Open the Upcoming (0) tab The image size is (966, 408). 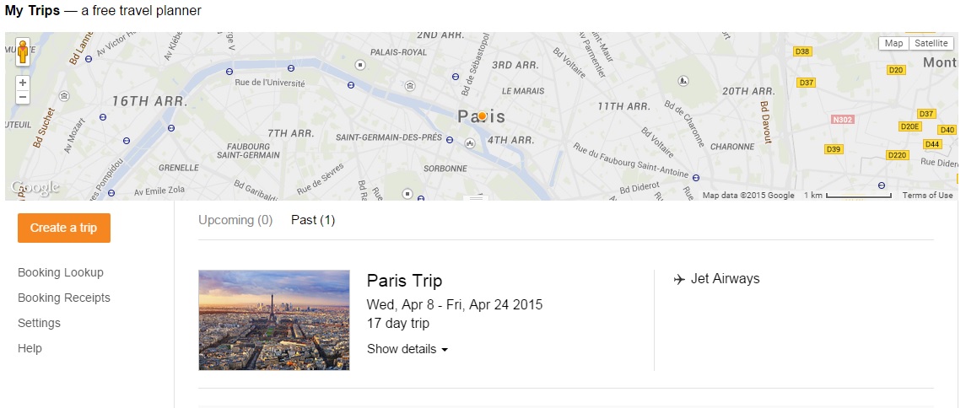(x=235, y=220)
